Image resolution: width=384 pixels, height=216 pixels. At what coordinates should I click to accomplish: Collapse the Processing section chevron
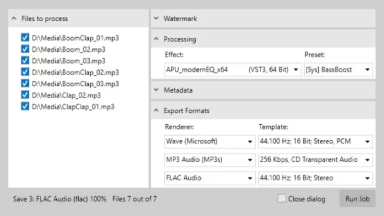coord(156,39)
